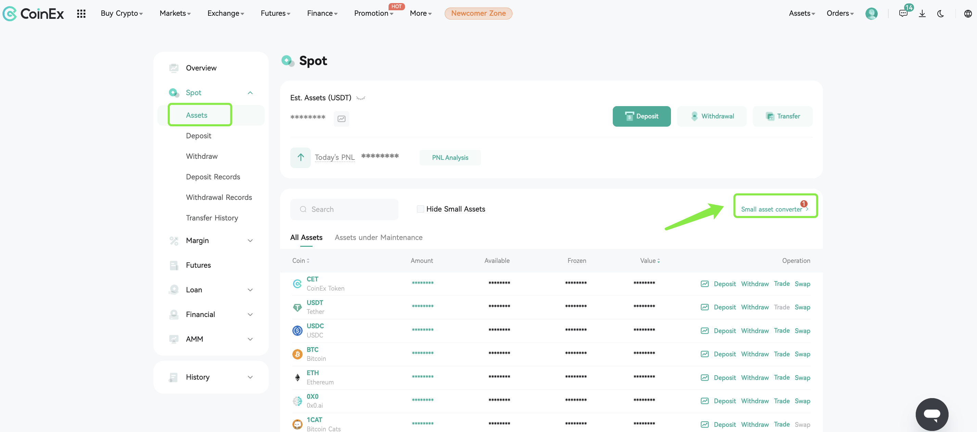Open the Futures top-nav dropdown
This screenshot has height=432, width=977.
pyautogui.click(x=275, y=13)
